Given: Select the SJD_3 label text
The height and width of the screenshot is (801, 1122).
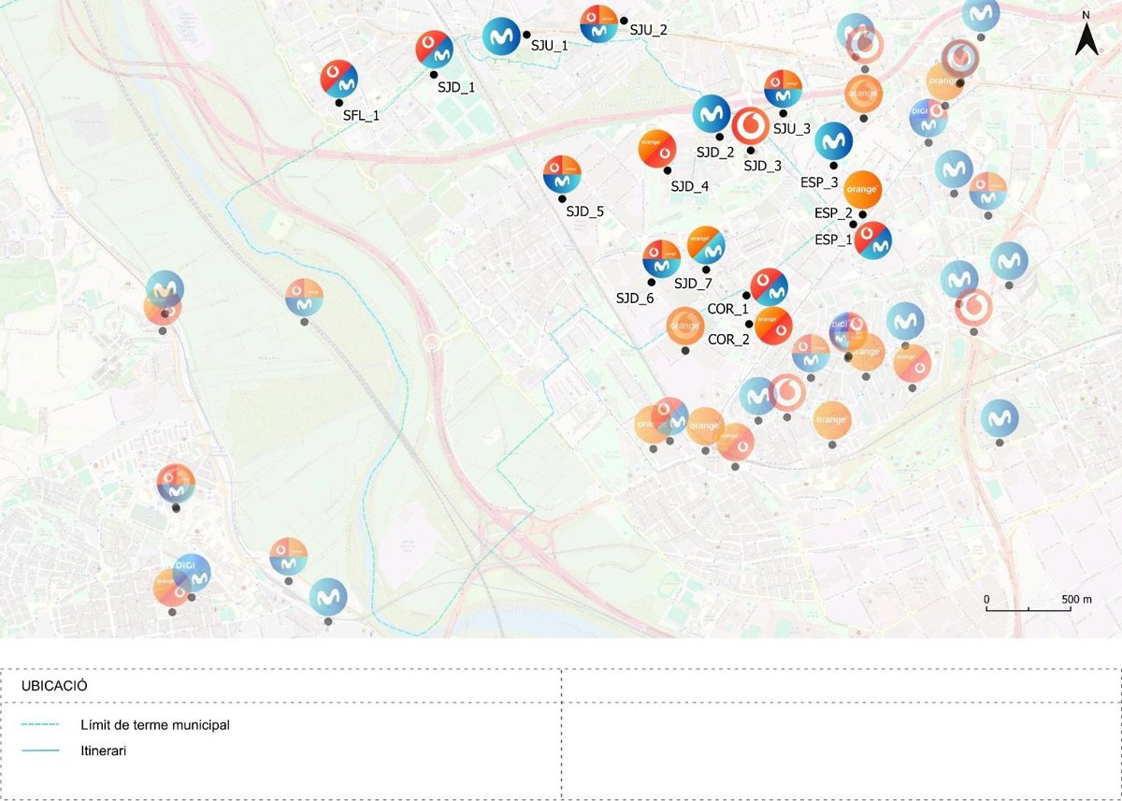Looking at the screenshot, I should [x=762, y=166].
